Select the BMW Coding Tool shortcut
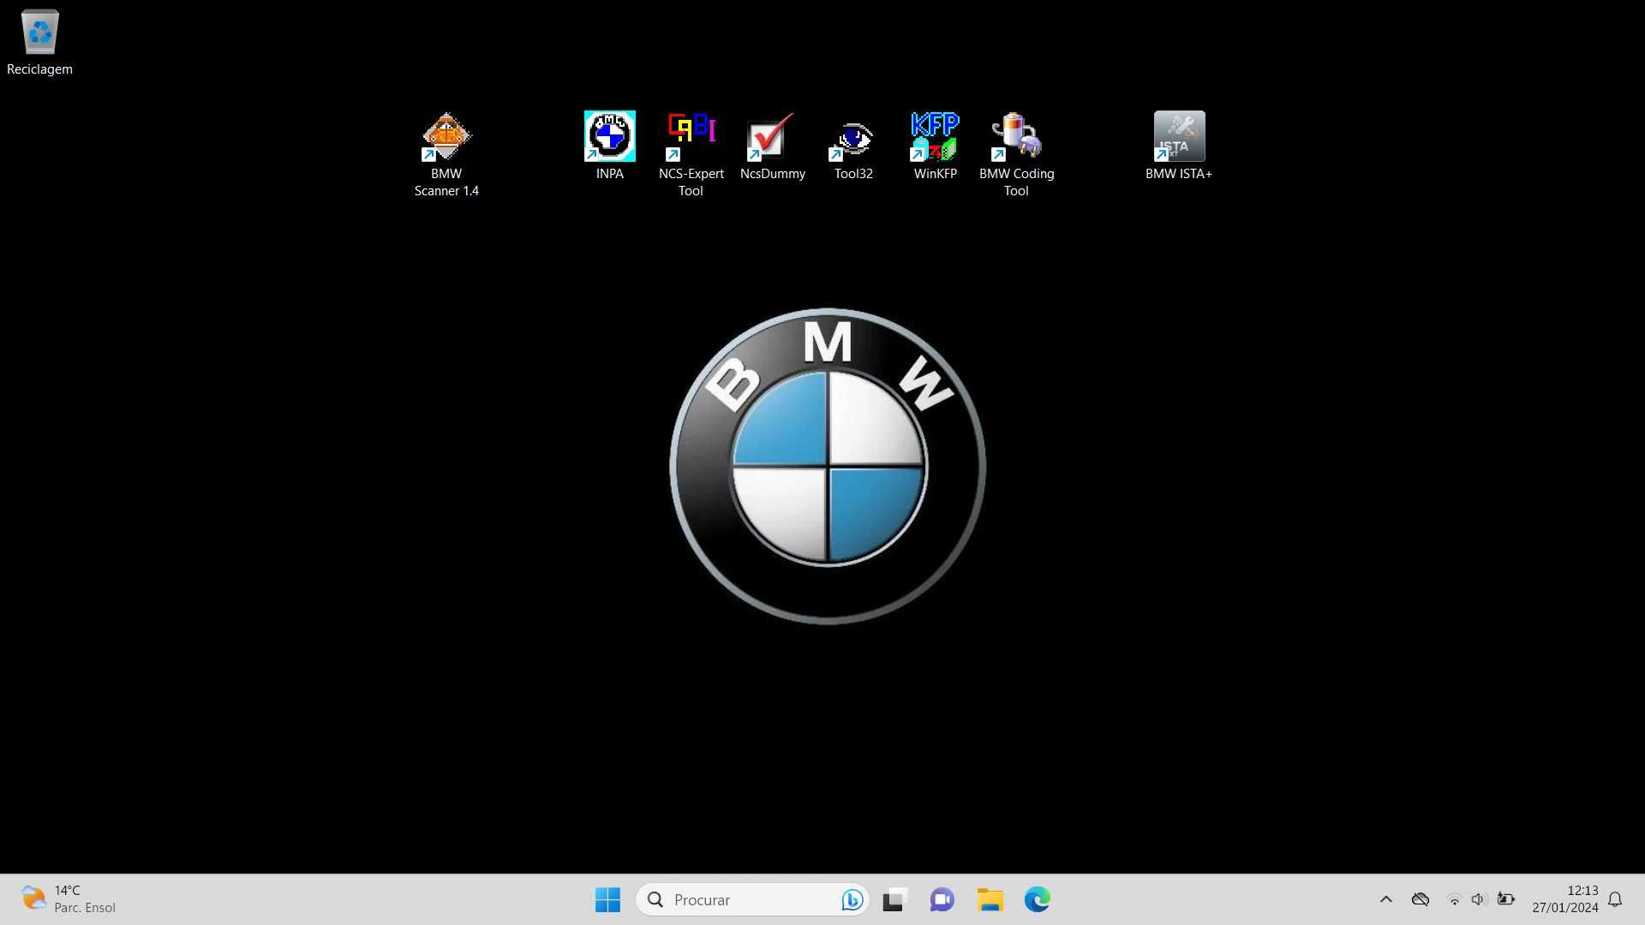Screen dimensions: 1645x925 click(x=1016, y=154)
